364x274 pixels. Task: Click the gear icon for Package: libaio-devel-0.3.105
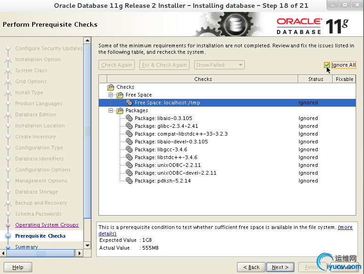pyautogui.click(x=129, y=142)
